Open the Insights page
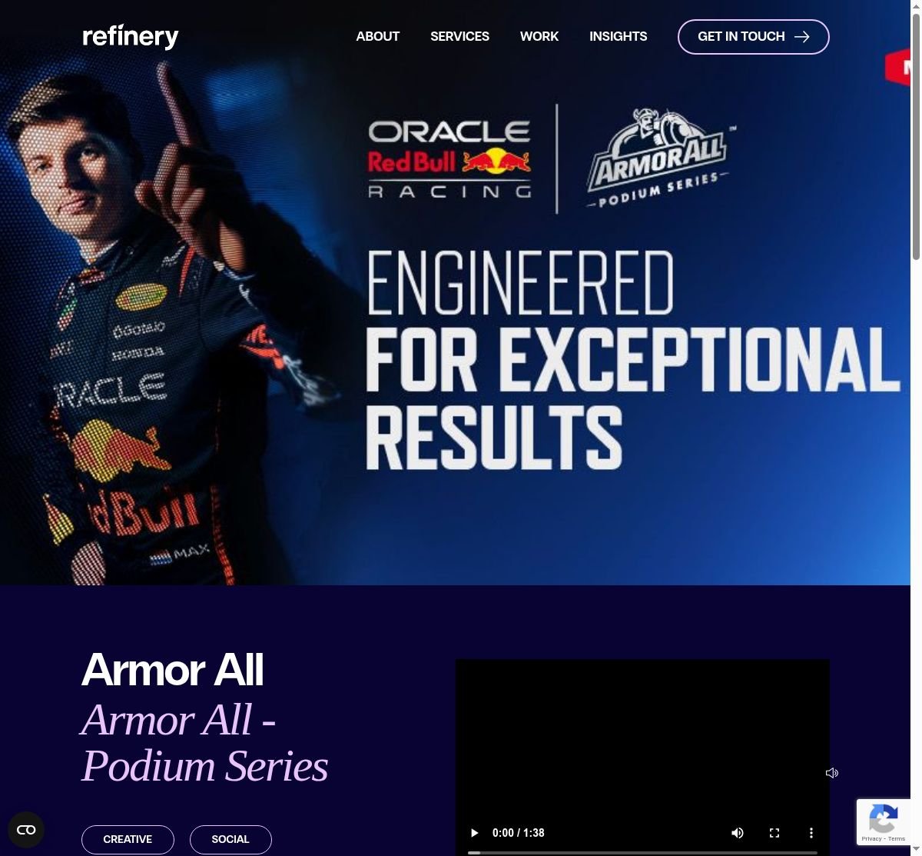 [618, 37]
